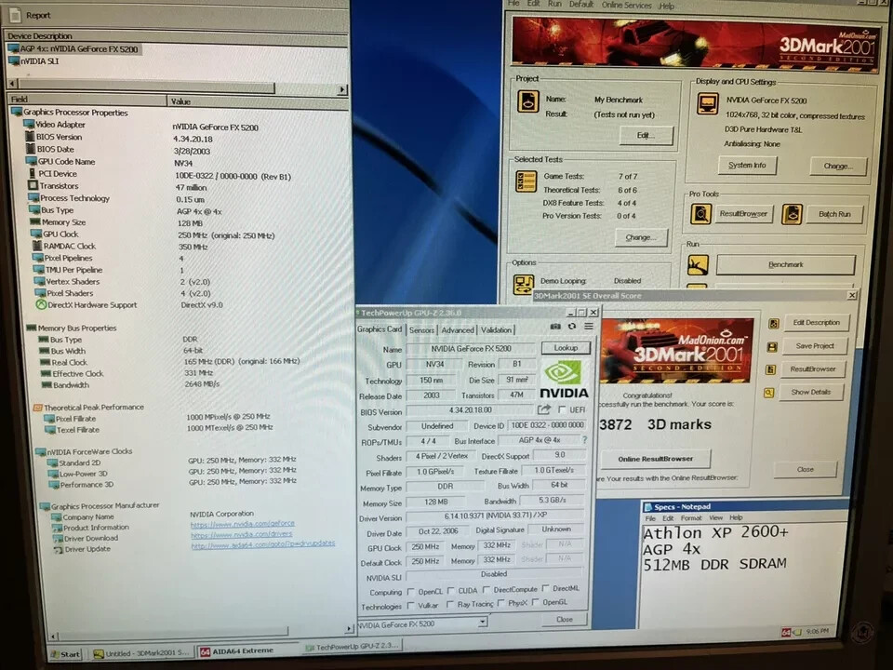Click the Bus Interface question mark icon
This screenshot has height=670, width=893.
[x=584, y=440]
